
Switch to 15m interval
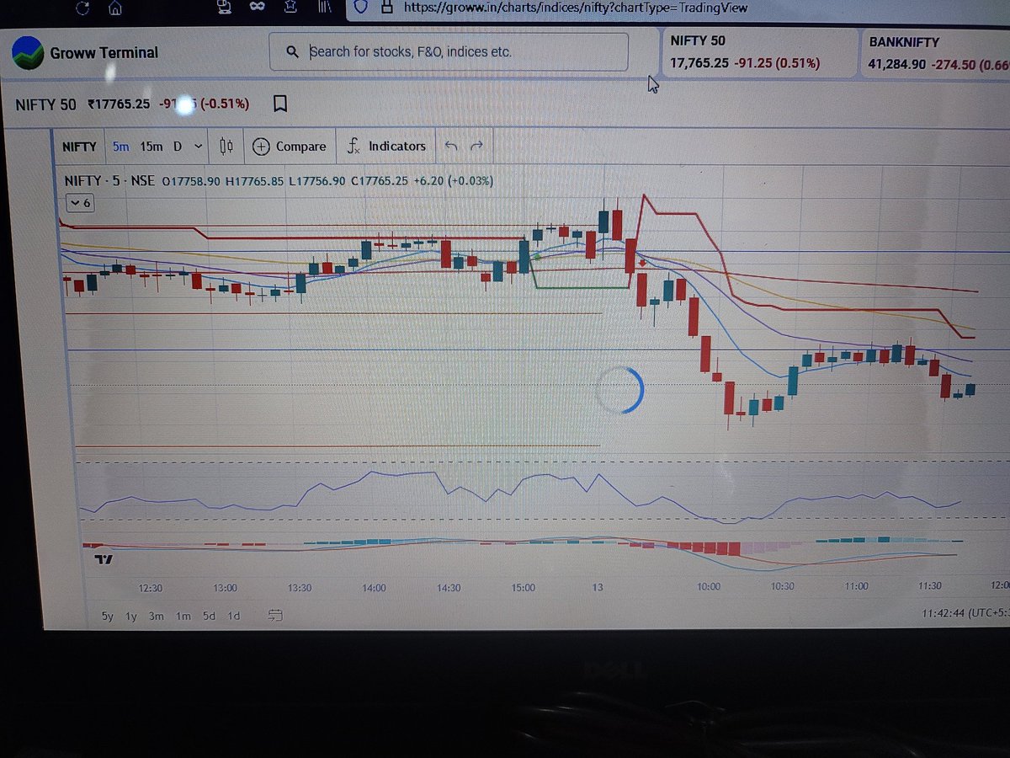click(151, 146)
